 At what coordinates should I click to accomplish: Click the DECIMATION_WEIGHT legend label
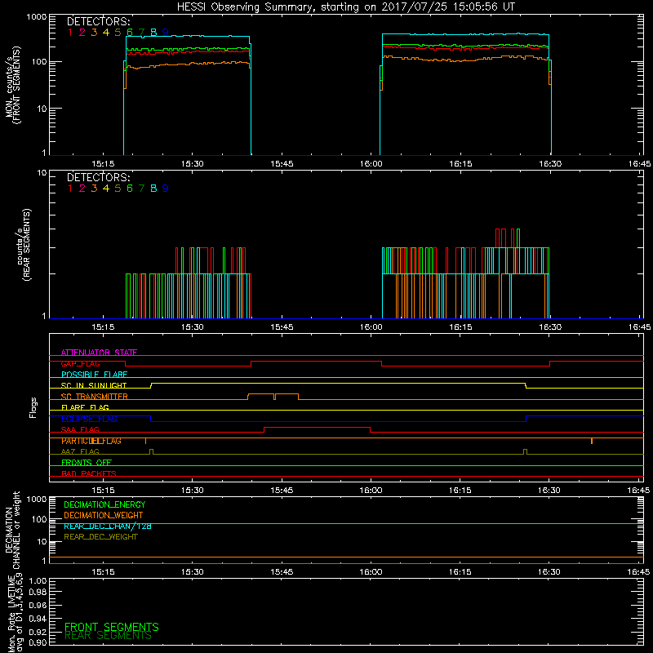(104, 515)
